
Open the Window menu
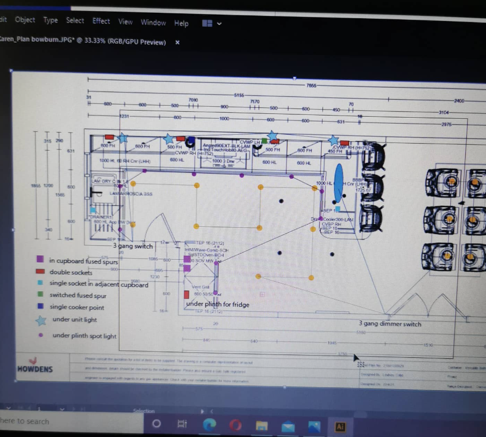pos(153,23)
